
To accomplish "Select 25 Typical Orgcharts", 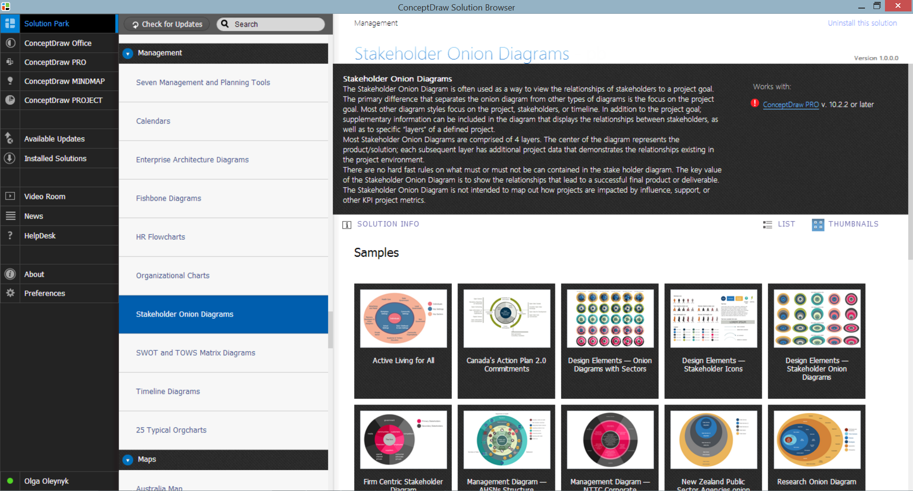I will coord(223,429).
